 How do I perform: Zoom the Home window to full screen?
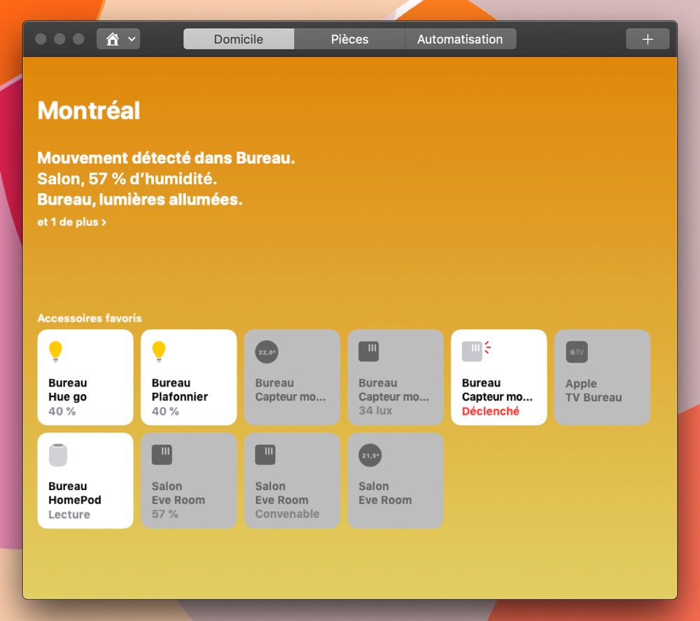[78, 39]
